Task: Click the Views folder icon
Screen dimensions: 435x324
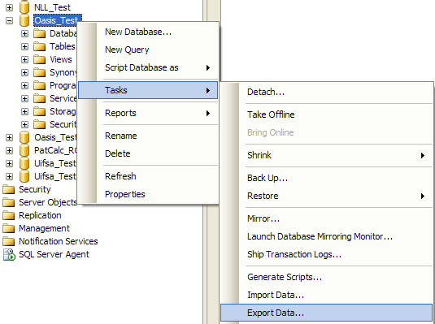Action: click(x=39, y=59)
